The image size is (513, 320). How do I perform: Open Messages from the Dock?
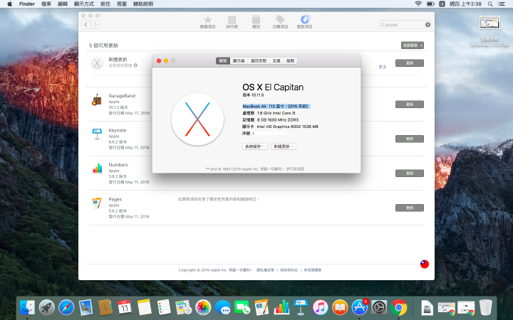(223, 307)
